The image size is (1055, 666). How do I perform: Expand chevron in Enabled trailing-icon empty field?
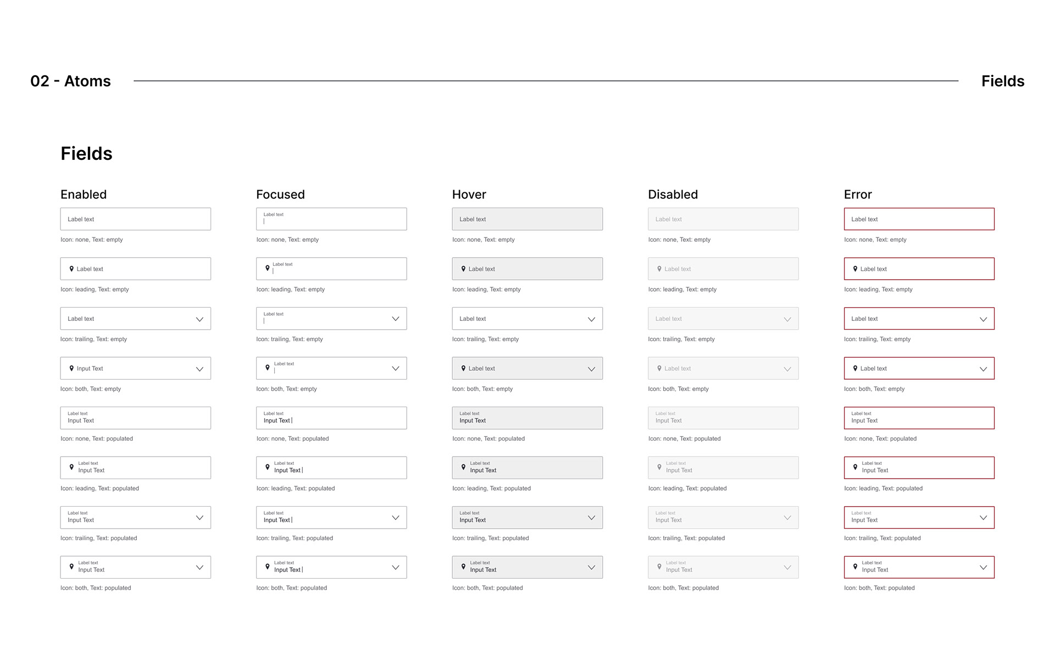pos(199,319)
